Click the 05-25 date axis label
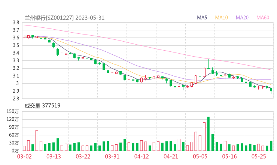 pos(259,156)
